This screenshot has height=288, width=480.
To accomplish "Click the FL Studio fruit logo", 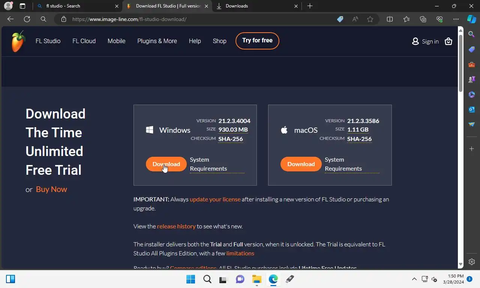I will tap(18, 41).
